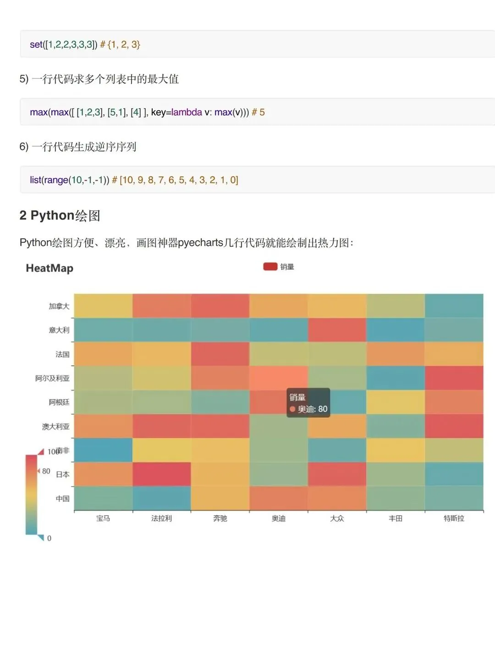Click the heading 2 Python绘图

coord(60,215)
